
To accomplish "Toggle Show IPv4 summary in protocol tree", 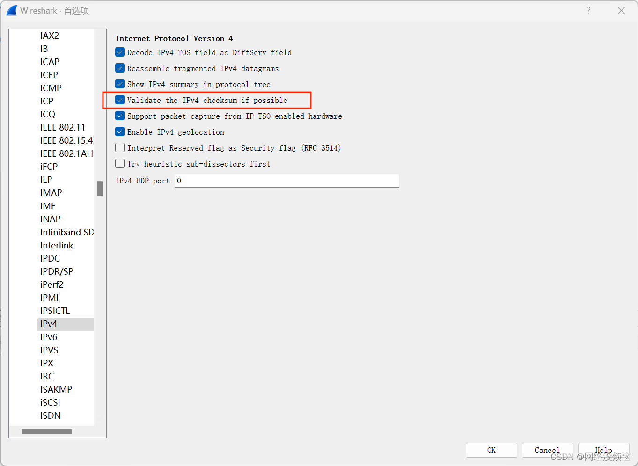I will click(x=120, y=84).
